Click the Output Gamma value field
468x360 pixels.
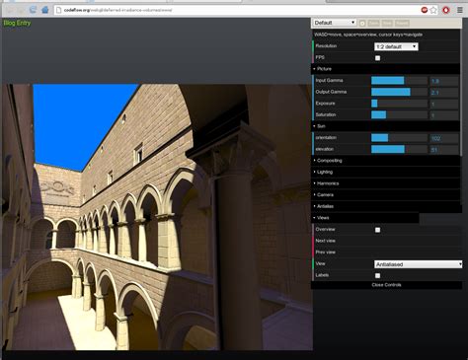444,93
